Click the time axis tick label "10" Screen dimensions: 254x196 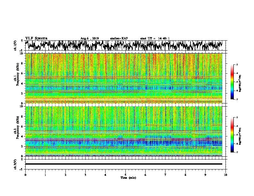click(x=225, y=175)
